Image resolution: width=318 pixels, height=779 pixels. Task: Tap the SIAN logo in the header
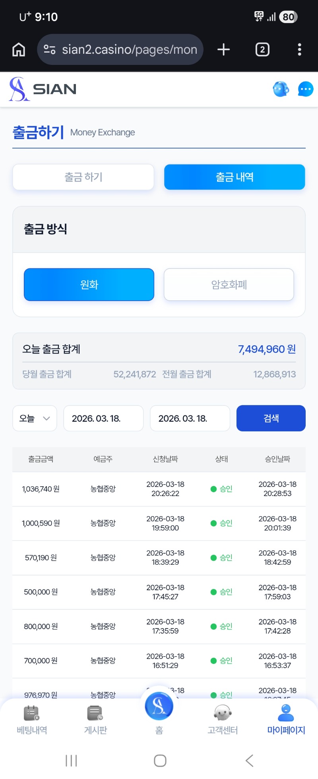(43, 89)
